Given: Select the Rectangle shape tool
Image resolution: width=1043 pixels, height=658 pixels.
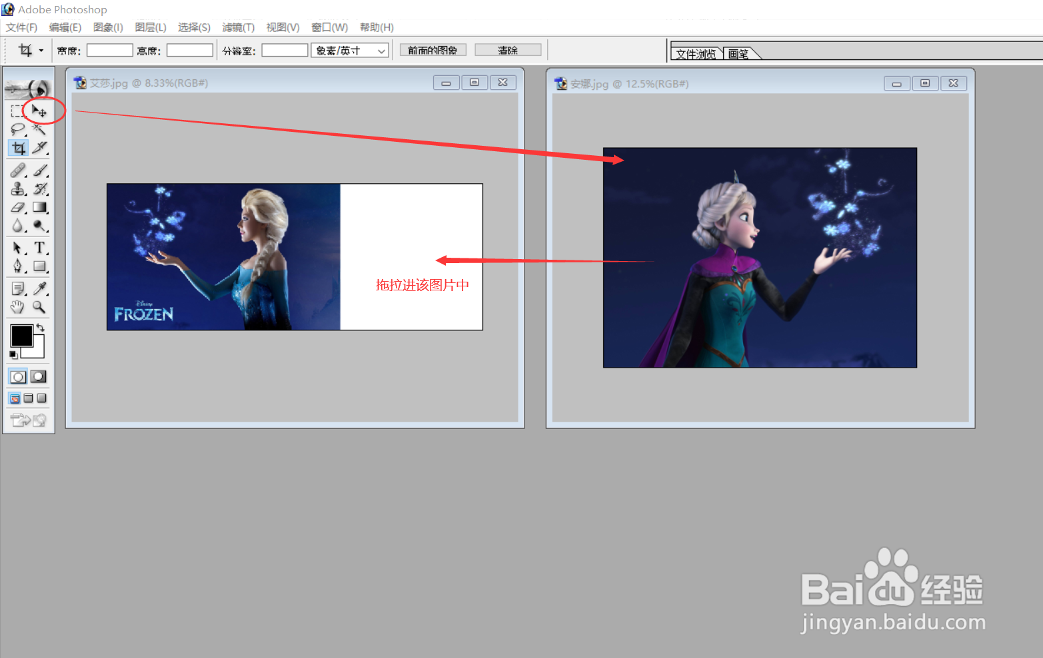Looking at the screenshot, I should click(x=39, y=266).
